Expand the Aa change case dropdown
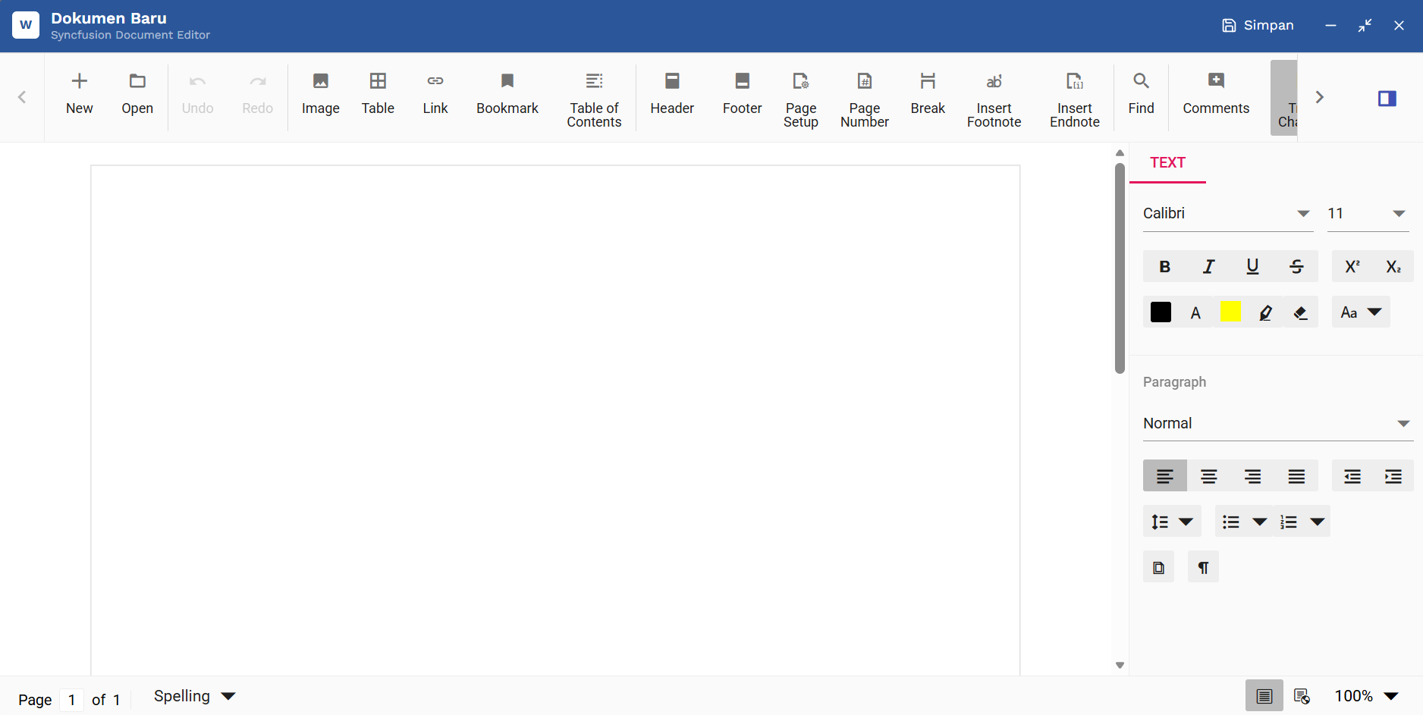This screenshot has width=1423, height=715. pyautogui.click(x=1361, y=312)
